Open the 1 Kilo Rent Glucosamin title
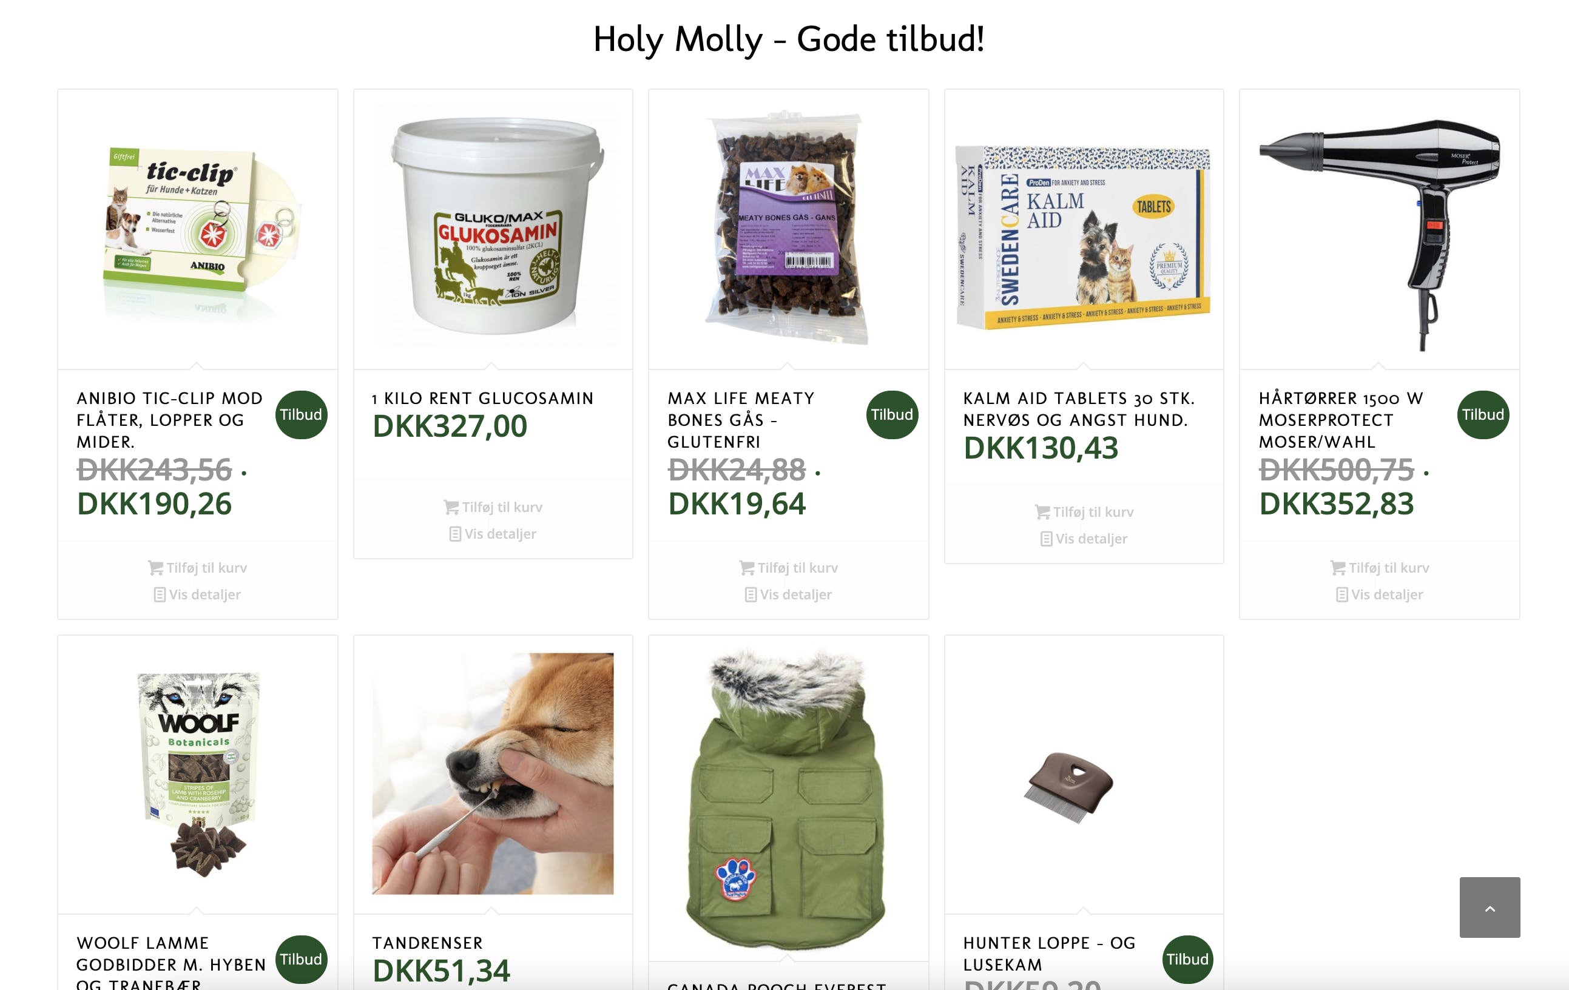The width and height of the screenshot is (1569, 990). pos(482,398)
